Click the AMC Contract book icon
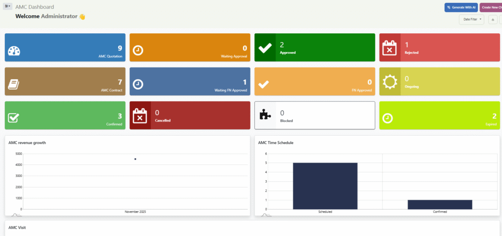Image resolution: width=502 pixels, height=236 pixels. click(x=14, y=84)
